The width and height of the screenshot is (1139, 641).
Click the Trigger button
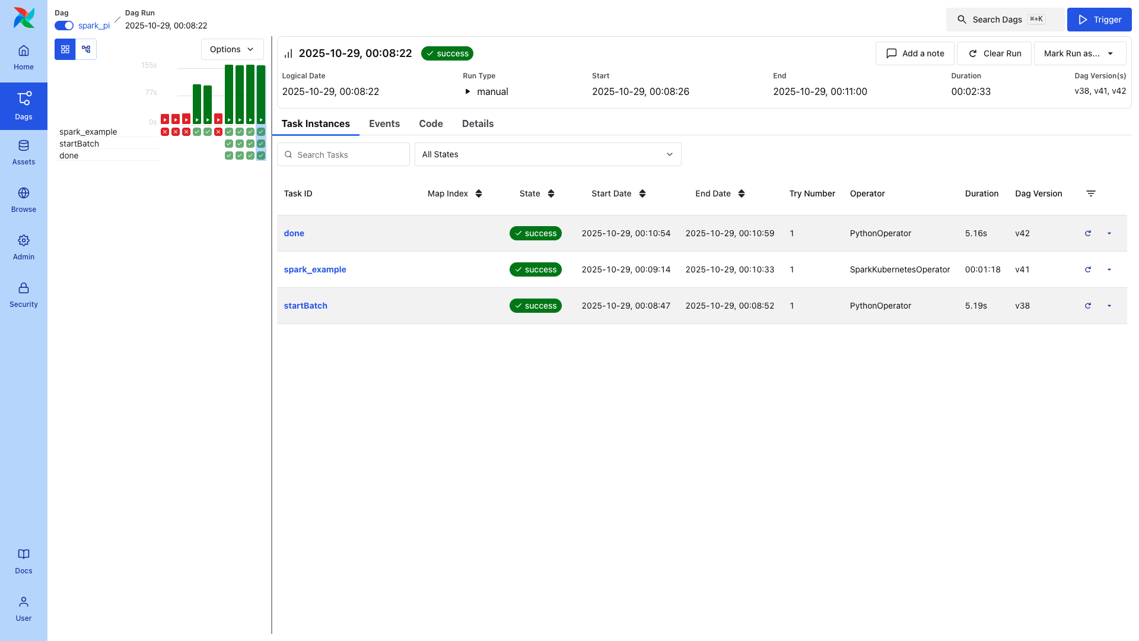1099,20
